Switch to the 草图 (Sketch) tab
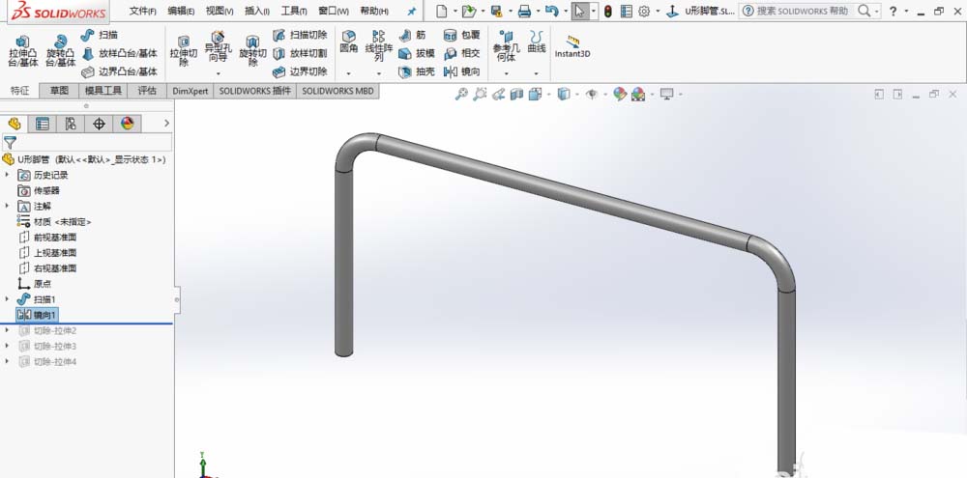Image resolution: width=967 pixels, height=478 pixels. (59, 91)
